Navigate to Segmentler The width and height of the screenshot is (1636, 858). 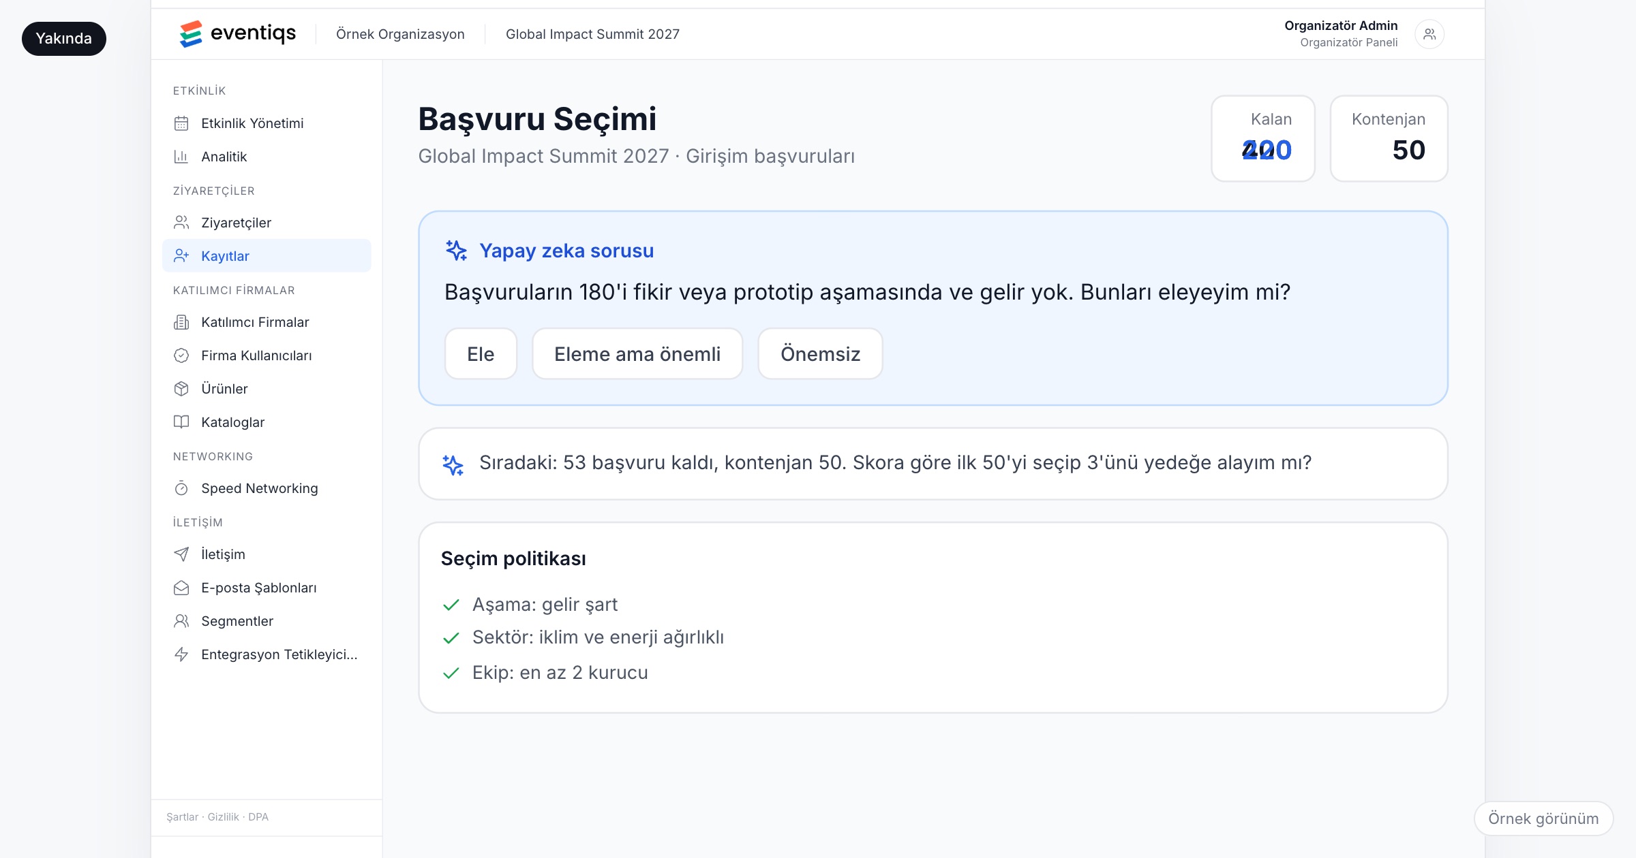pos(267,621)
